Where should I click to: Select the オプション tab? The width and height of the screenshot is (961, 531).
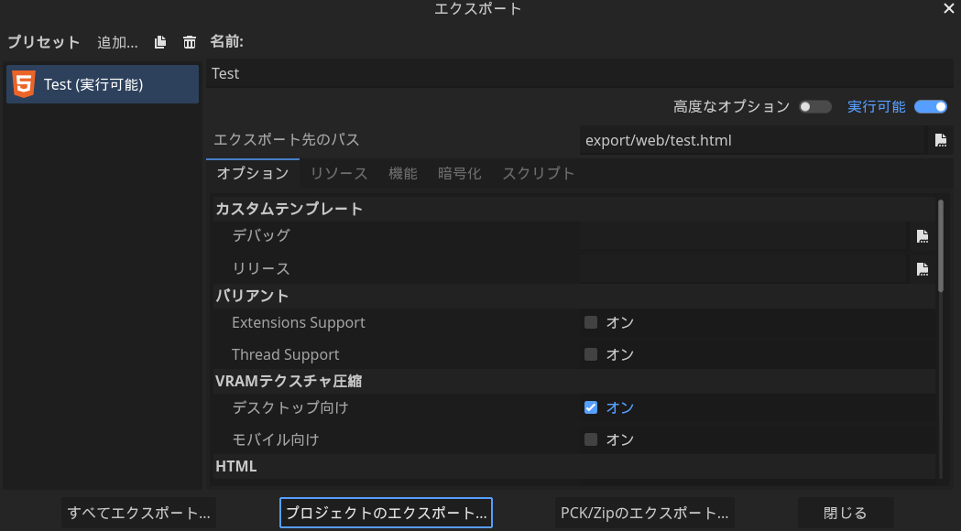pyautogui.click(x=253, y=173)
